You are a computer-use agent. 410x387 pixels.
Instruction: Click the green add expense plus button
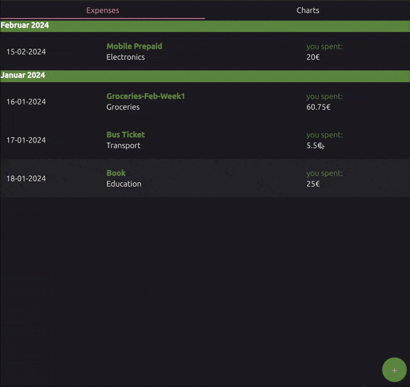point(394,370)
